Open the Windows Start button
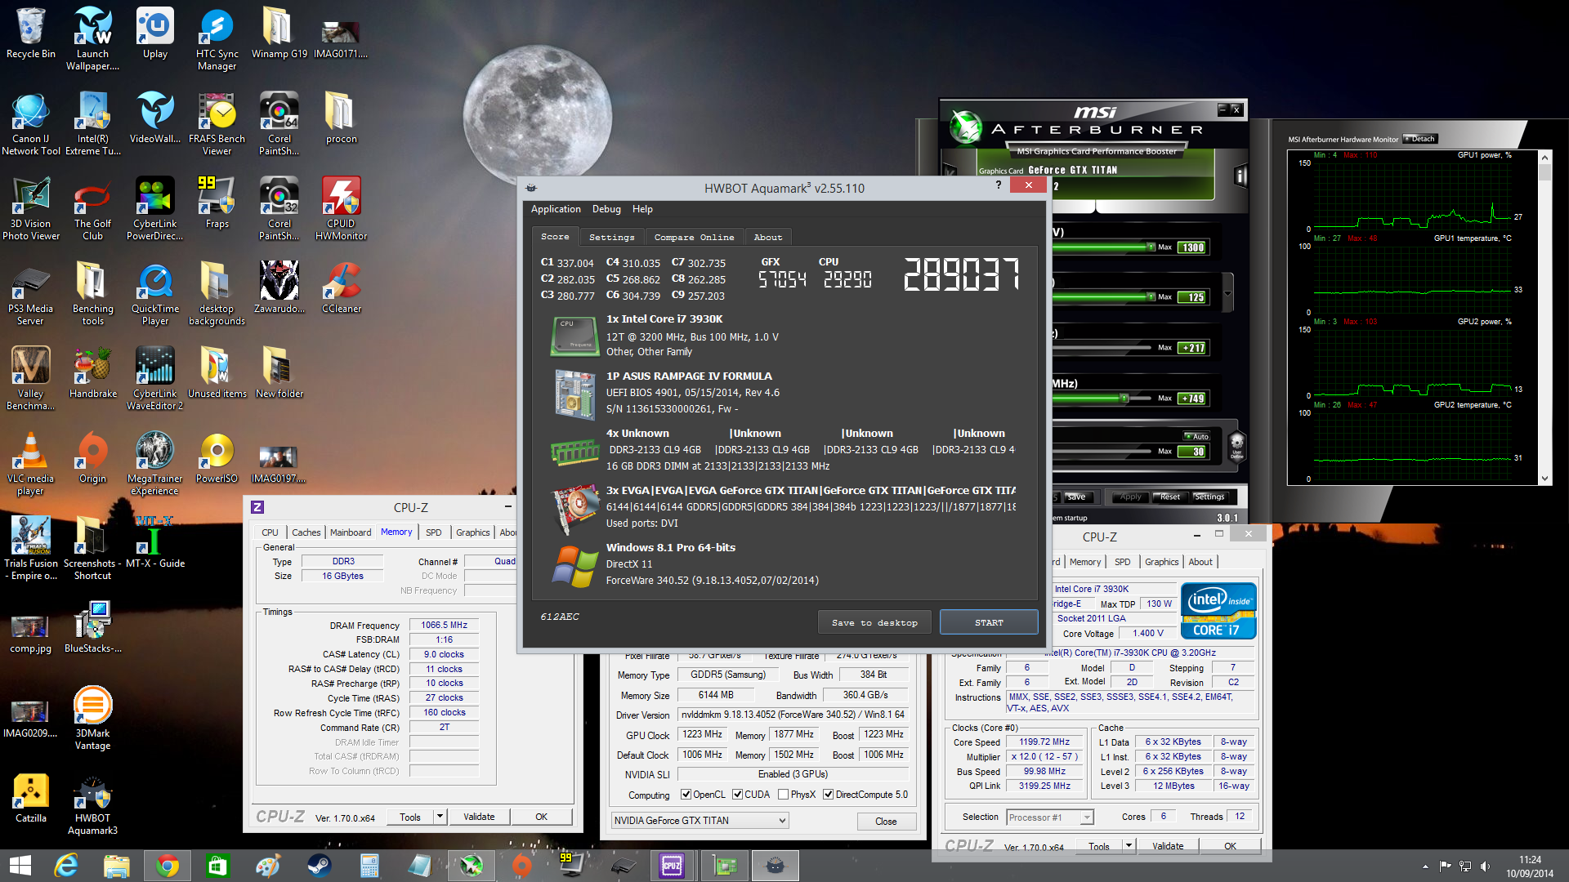 pyautogui.click(x=20, y=865)
